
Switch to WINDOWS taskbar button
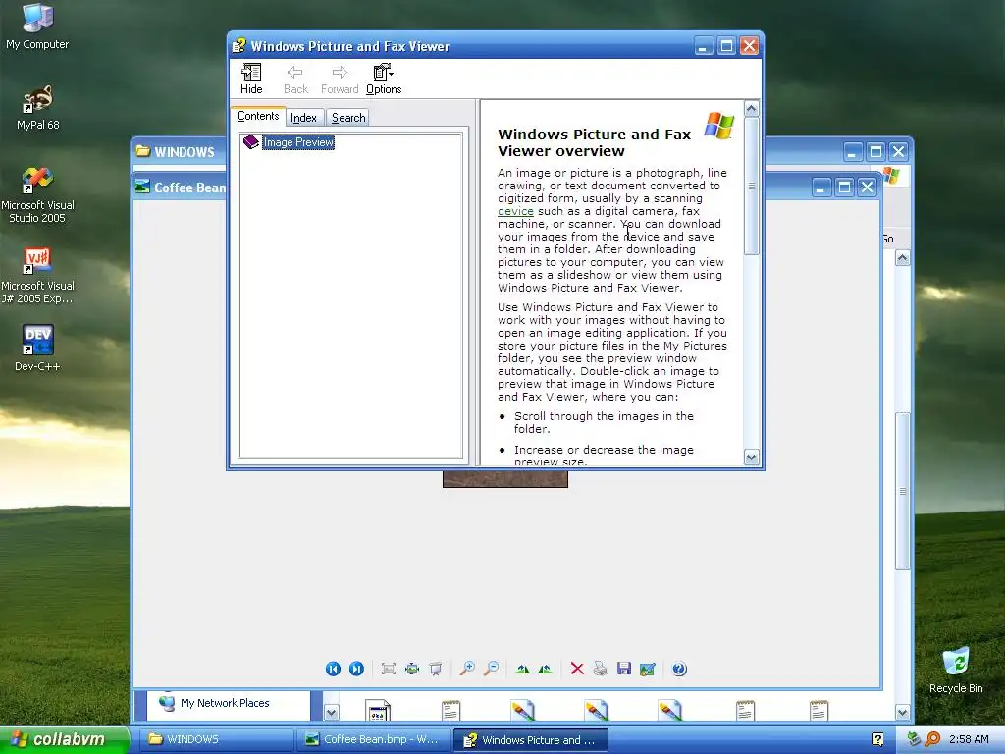(216, 739)
